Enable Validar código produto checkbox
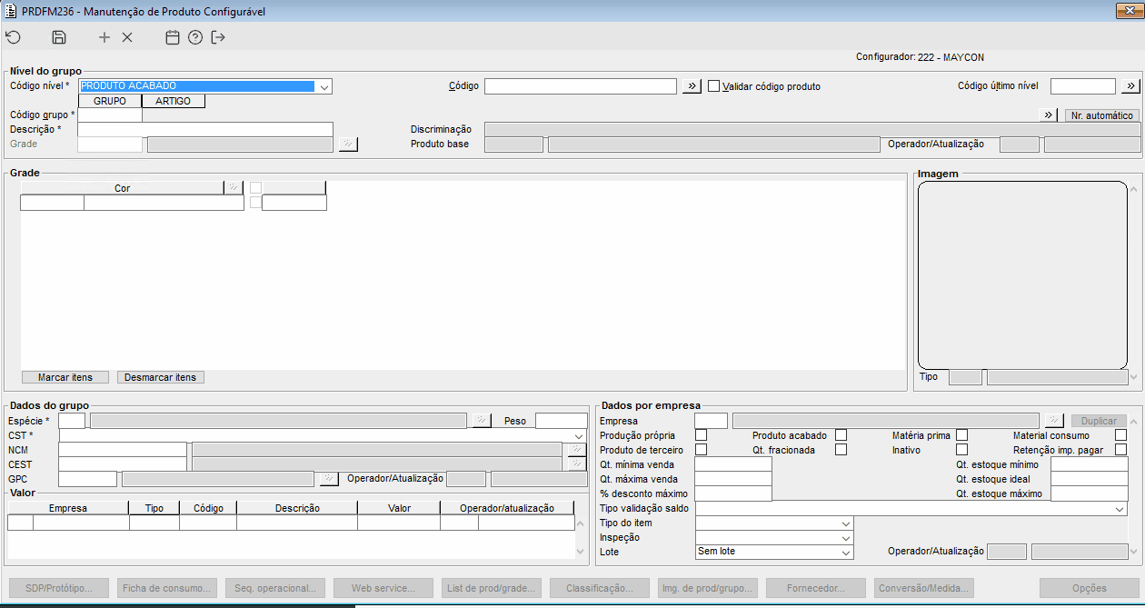The image size is (1145, 608). pos(713,86)
